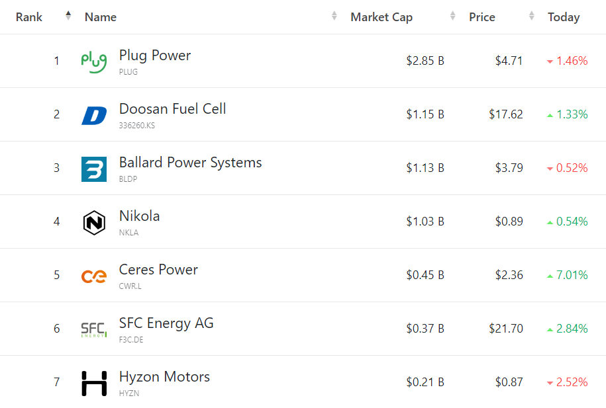Screen dimensions: 606x408
Task: Click the Nikola hexagon N logo
Action: 93,223
